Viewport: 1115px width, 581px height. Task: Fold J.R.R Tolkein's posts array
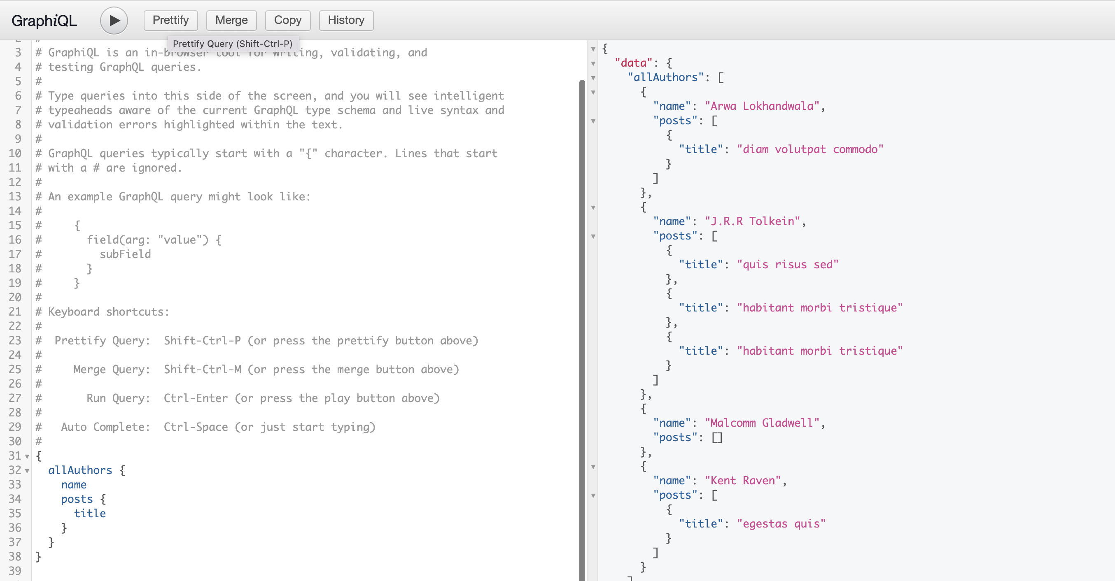coord(593,236)
